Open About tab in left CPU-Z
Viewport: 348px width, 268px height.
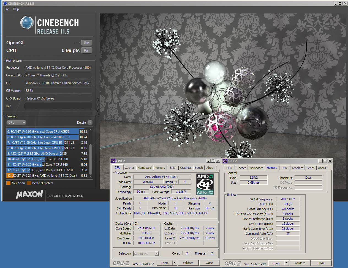(210, 168)
